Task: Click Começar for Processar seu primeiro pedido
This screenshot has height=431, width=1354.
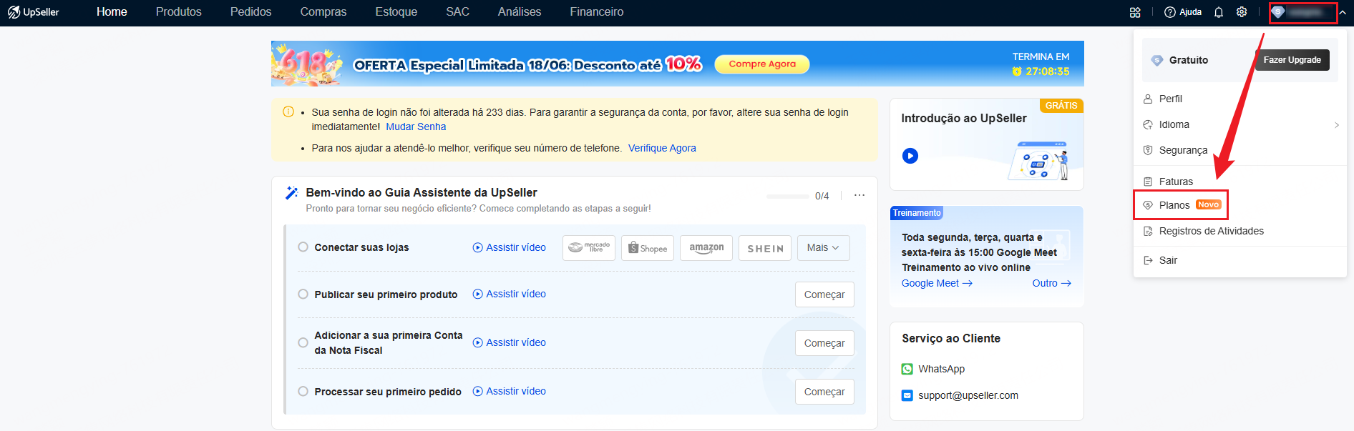Action: coord(824,392)
